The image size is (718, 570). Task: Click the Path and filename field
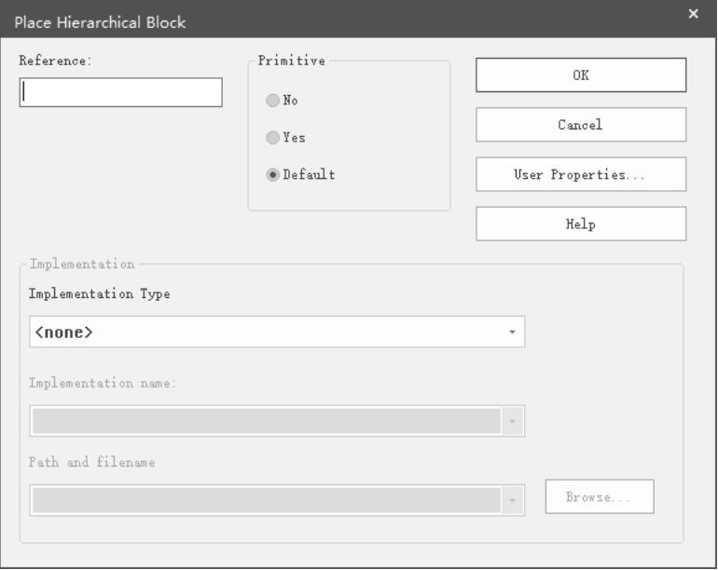point(277,500)
